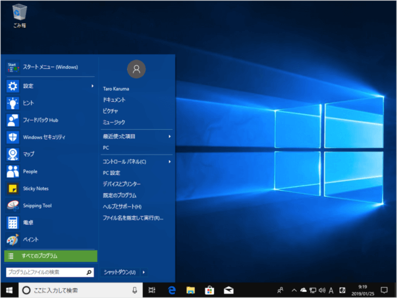
Task: Launch the Sticky Notes icon
Action: 12,189
